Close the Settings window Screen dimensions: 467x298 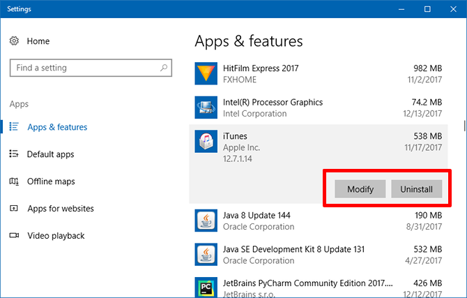[x=453, y=9]
